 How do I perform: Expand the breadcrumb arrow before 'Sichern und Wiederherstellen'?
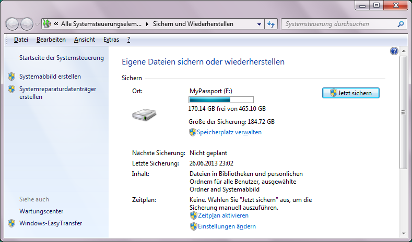[x=147, y=24]
